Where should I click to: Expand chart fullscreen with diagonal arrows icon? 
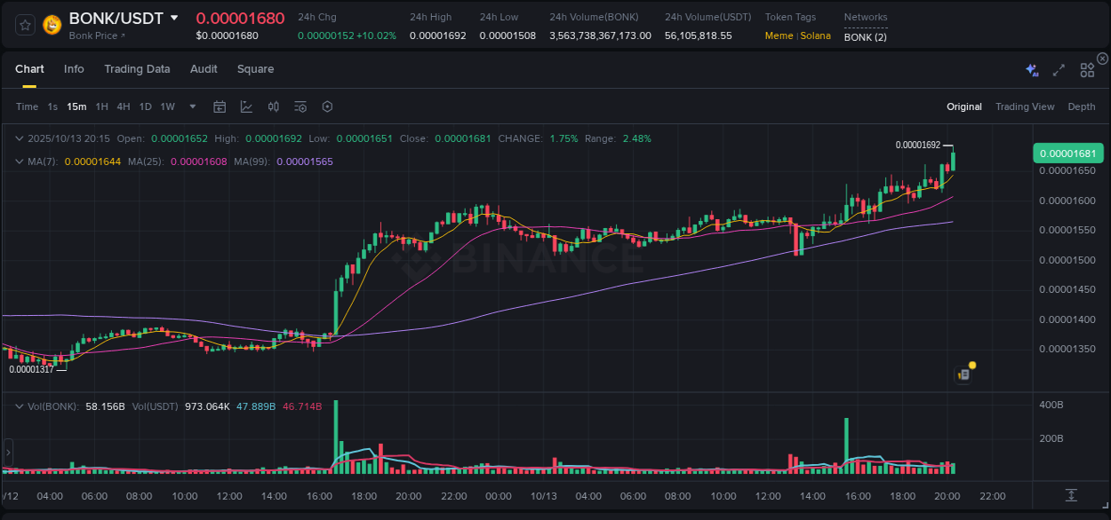[x=1059, y=68]
